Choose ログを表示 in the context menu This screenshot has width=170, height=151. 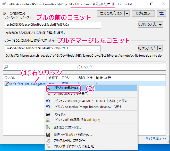pyautogui.click(x=91, y=114)
